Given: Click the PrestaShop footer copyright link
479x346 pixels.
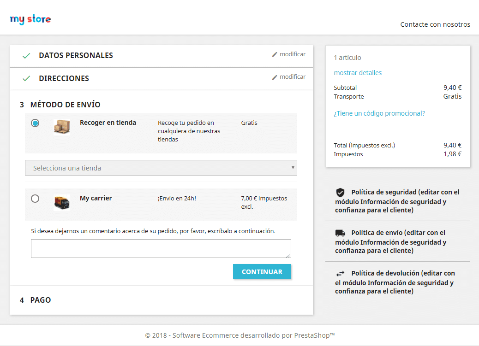Looking at the screenshot, I should click(x=239, y=335).
